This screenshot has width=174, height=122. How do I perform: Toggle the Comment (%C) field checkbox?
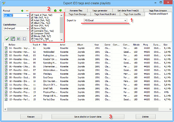coord(32,31)
